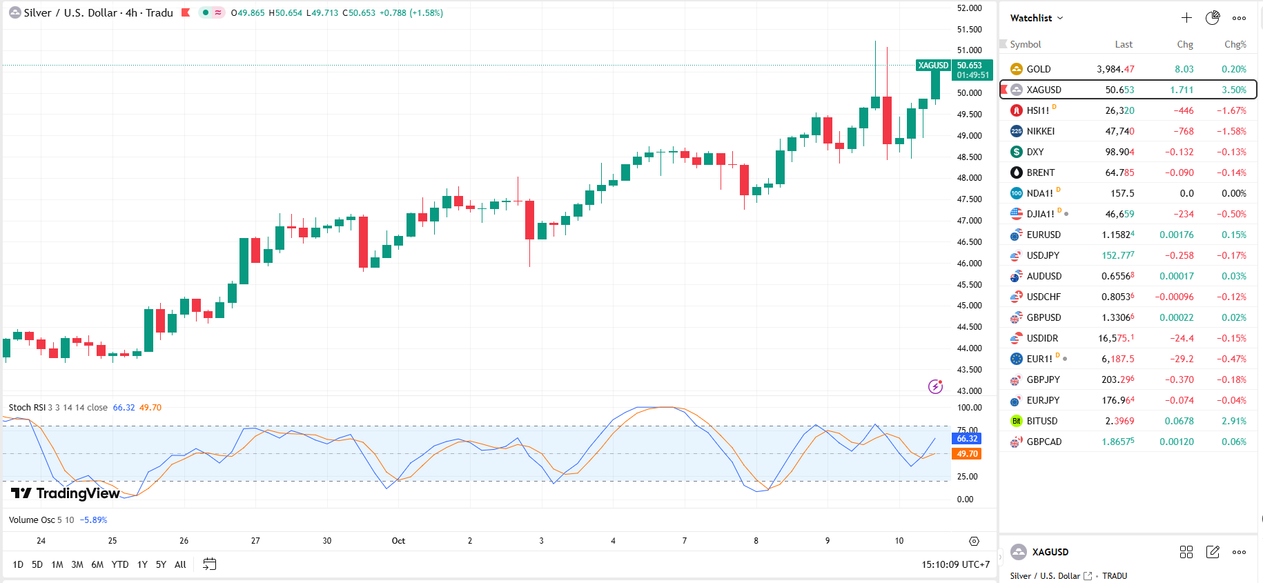Select the YTD date range
Image resolution: width=1263 pixels, height=583 pixels.
(120, 564)
